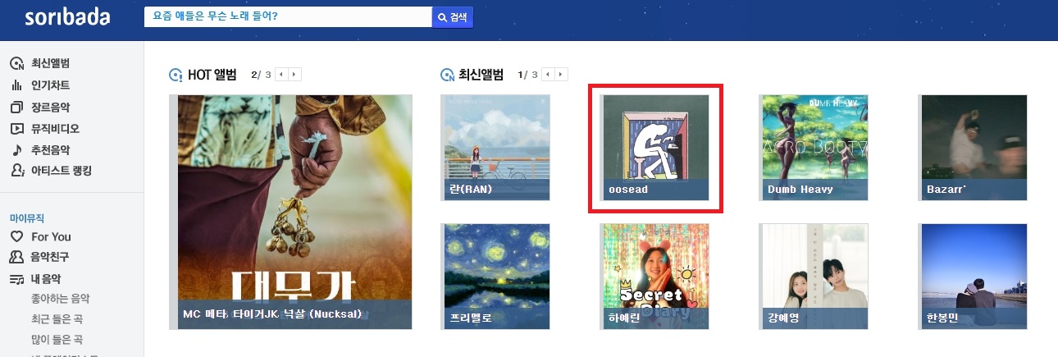Click the 검색 search button

(453, 17)
